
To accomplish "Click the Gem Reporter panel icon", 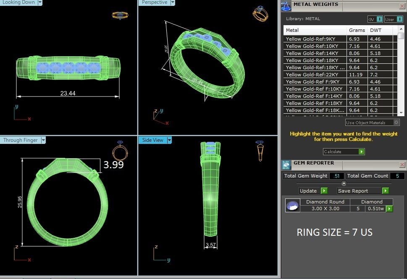I will 286,164.
